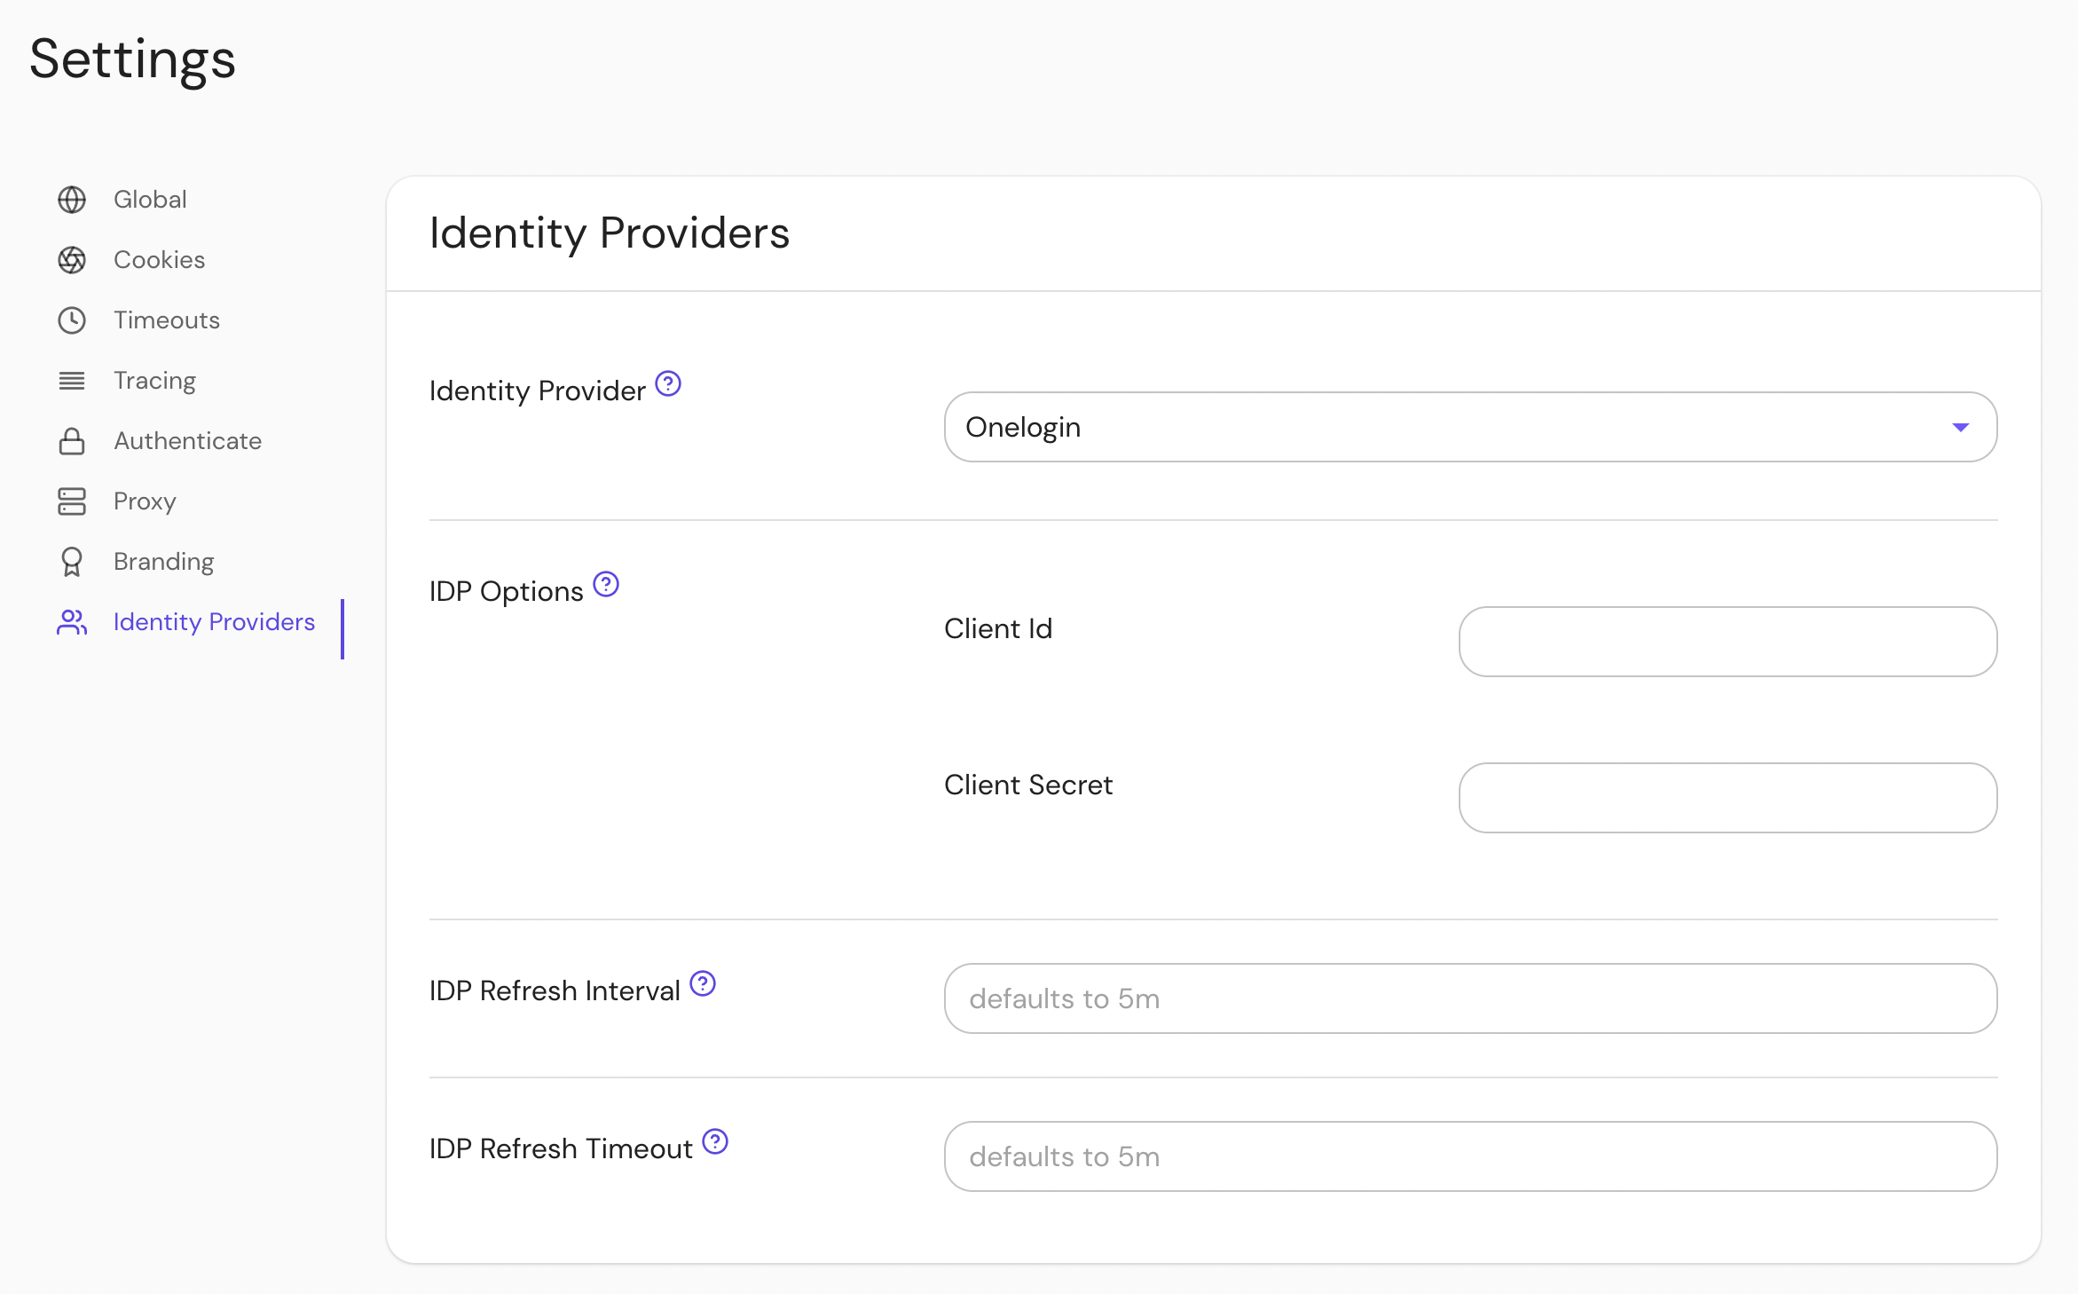The width and height of the screenshot is (2078, 1294).
Task: Go to Timeouts settings section
Action: pos(167,320)
